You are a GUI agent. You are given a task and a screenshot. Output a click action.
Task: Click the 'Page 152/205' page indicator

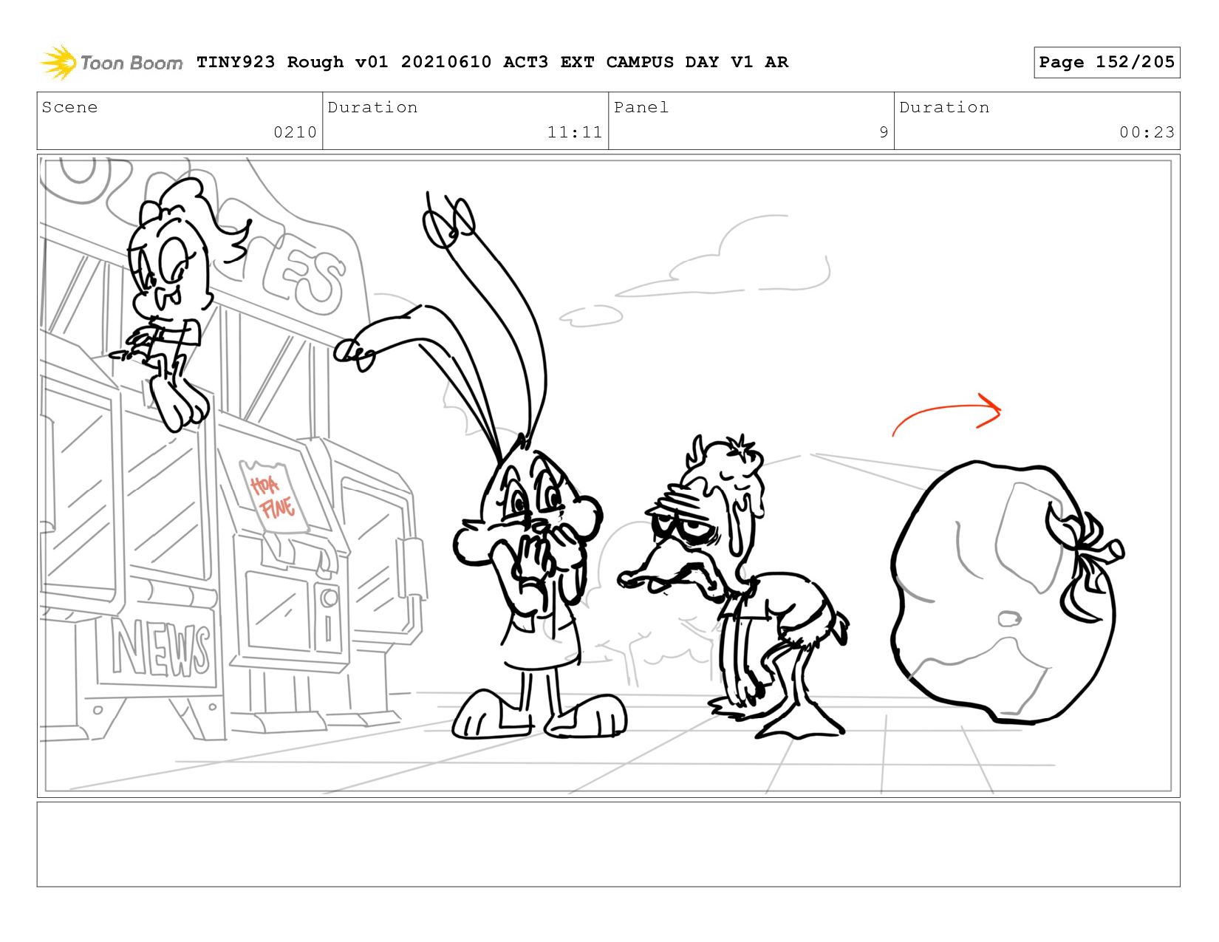pyautogui.click(x=1106, y=62)
